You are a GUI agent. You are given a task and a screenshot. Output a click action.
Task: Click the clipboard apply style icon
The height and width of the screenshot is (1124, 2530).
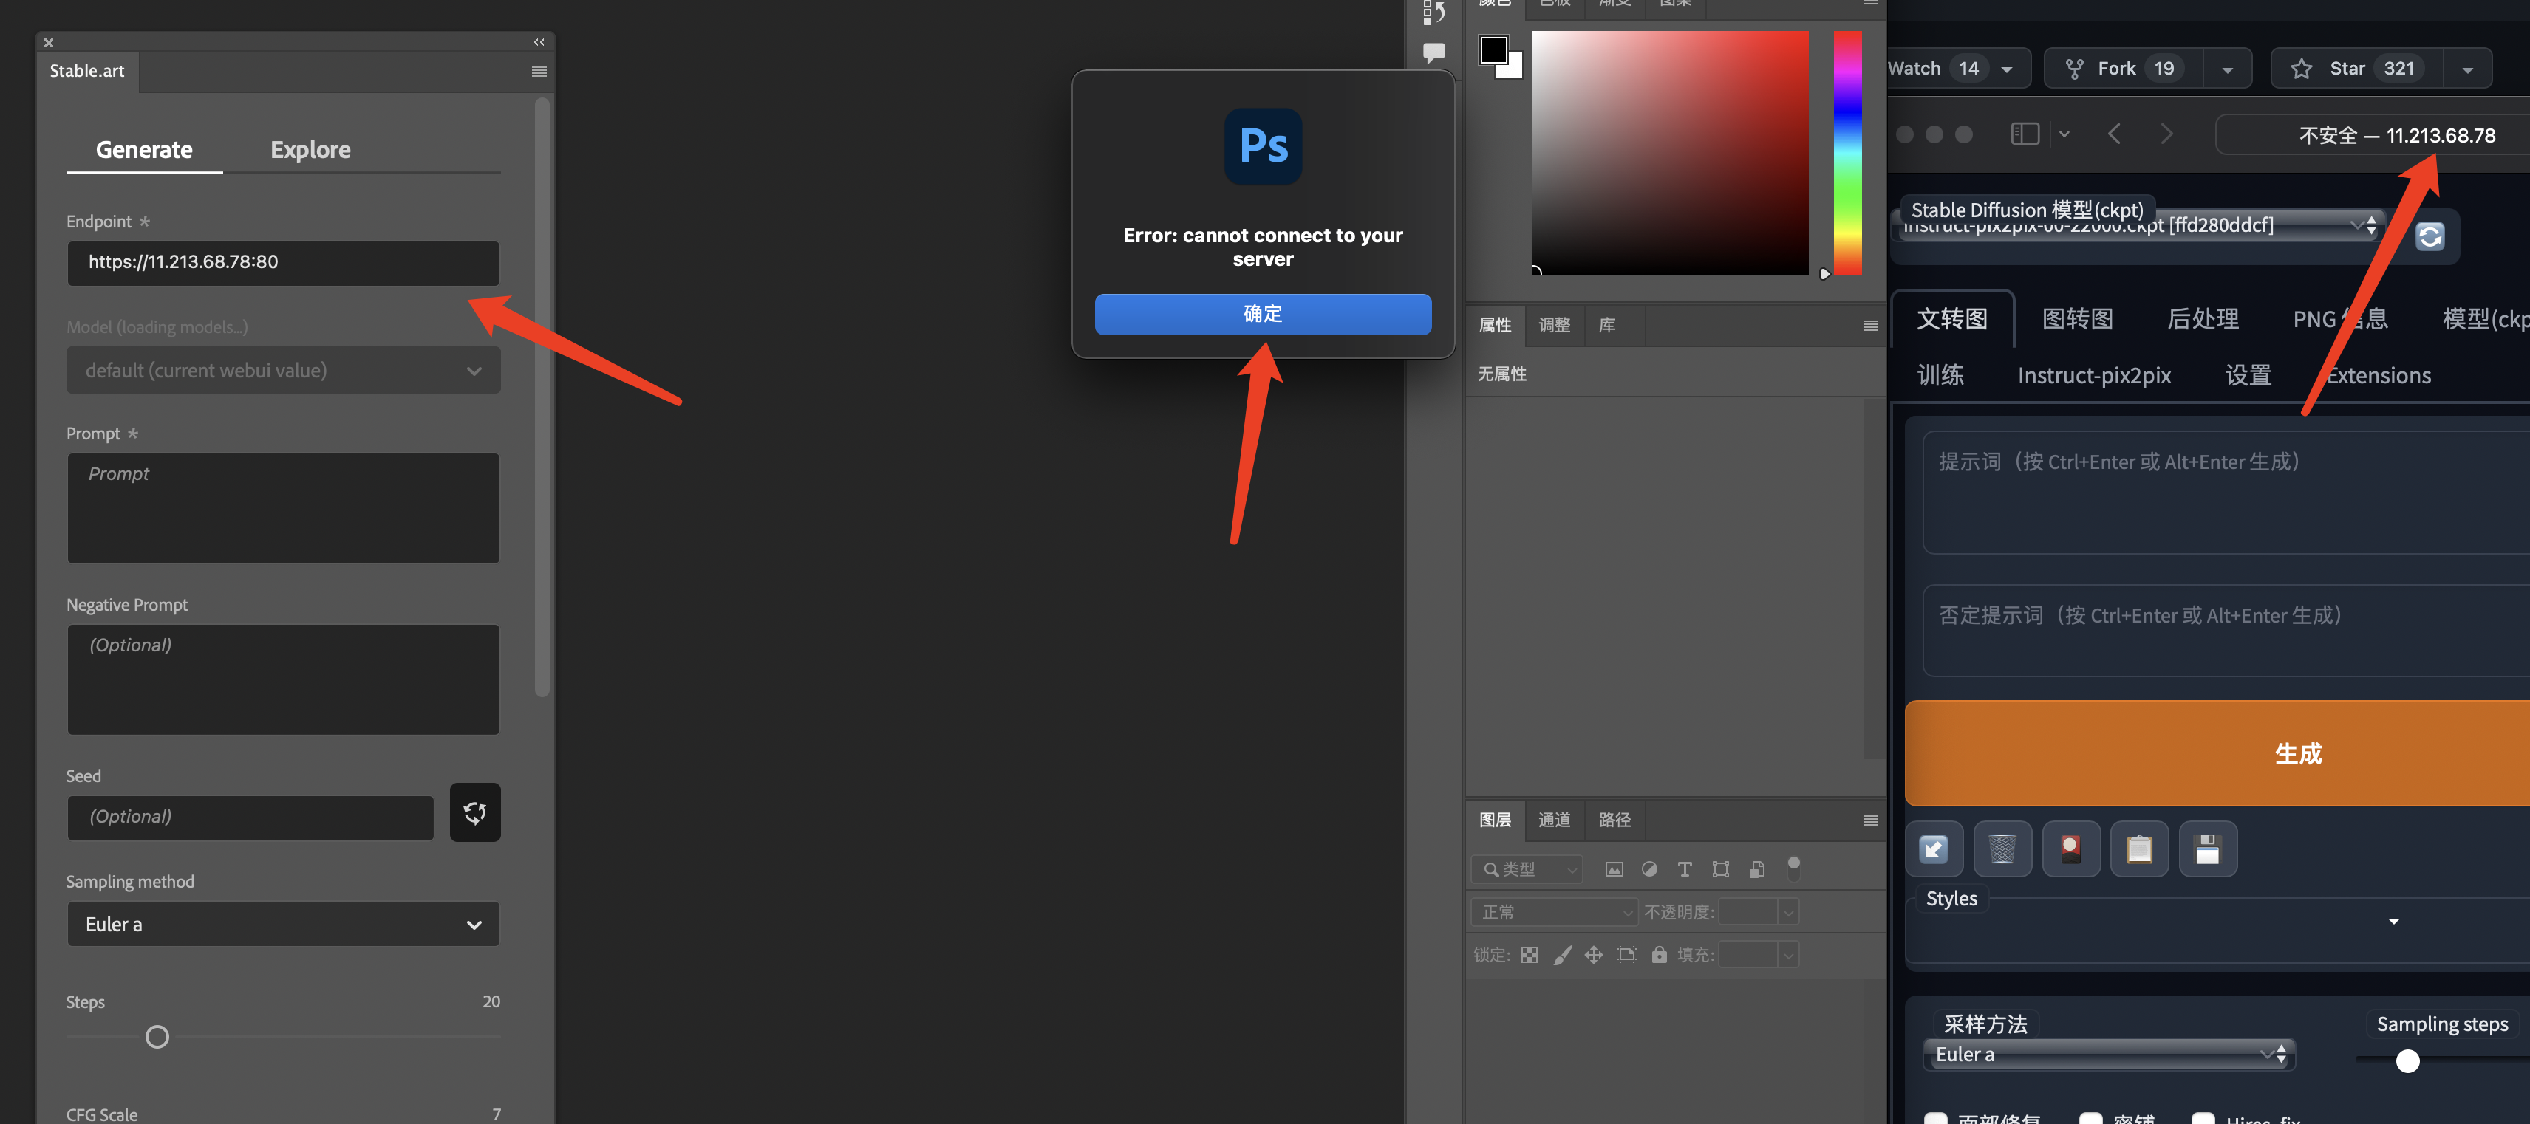(2138, 848)
